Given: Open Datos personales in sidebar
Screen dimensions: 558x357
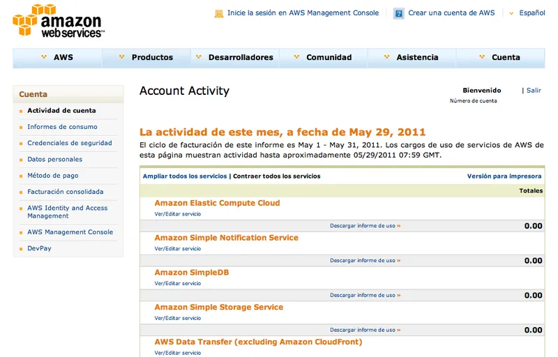Looking at the screenshot, I should coord(55,159).
